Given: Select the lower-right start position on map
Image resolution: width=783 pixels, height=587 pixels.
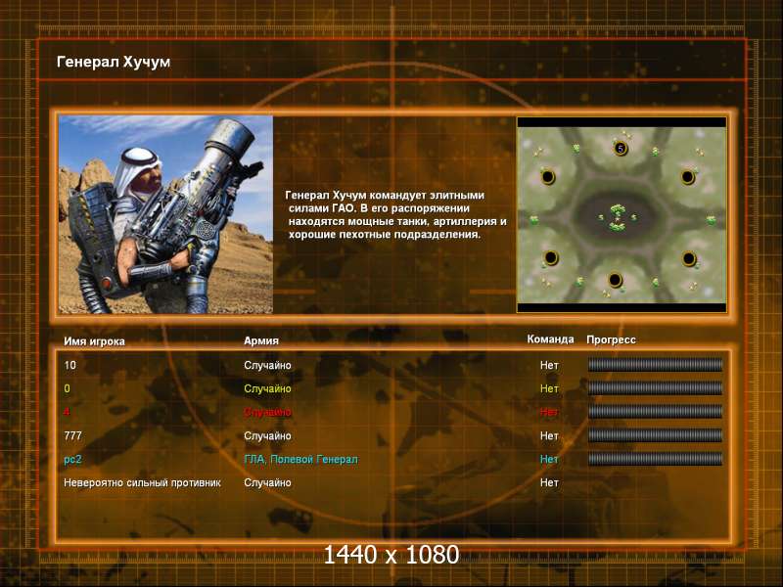Looking at the screenshot, I should pos(689,258).
